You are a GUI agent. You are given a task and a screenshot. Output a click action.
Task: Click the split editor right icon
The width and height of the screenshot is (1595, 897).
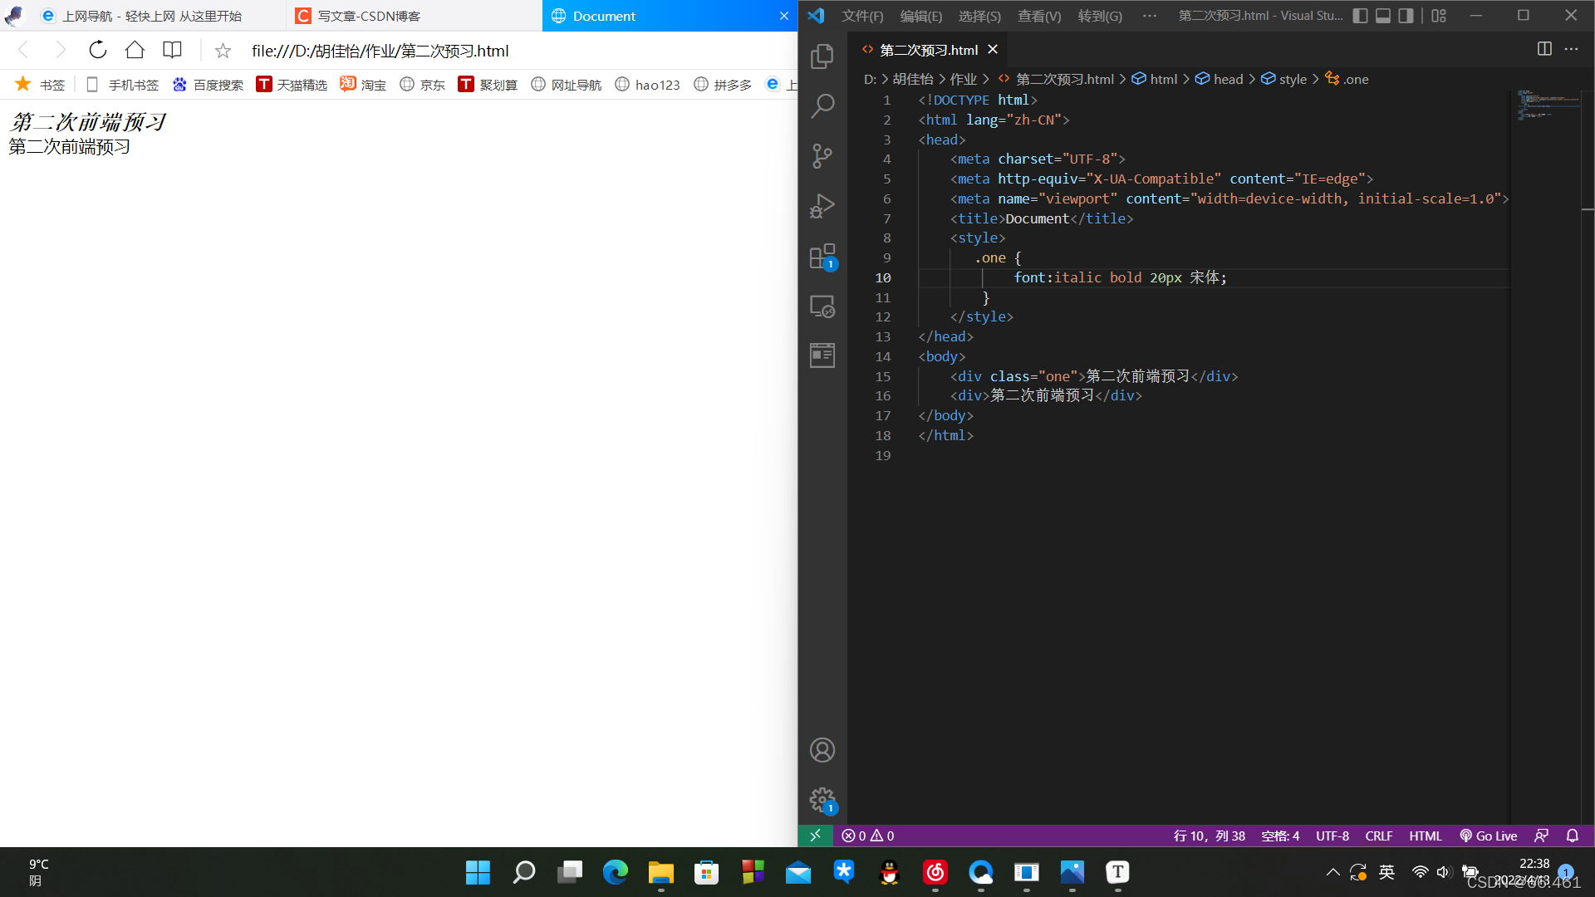click(1544, 49)
